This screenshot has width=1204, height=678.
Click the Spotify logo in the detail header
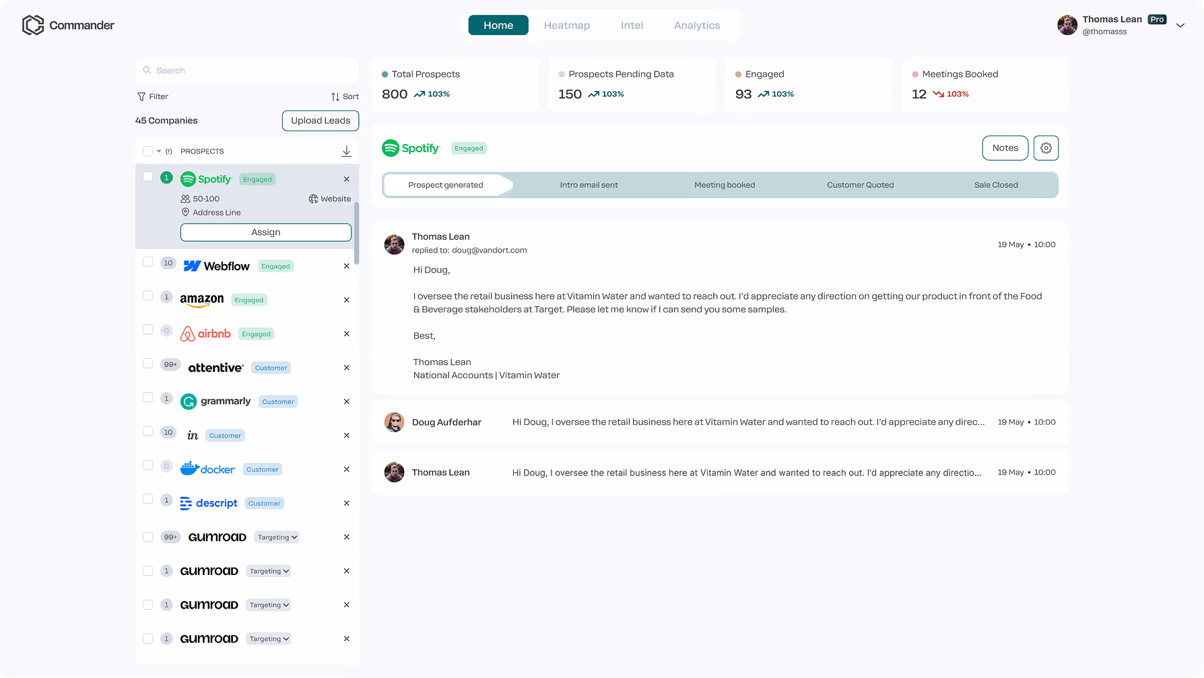pyautogui.click(x=411, y=148)
